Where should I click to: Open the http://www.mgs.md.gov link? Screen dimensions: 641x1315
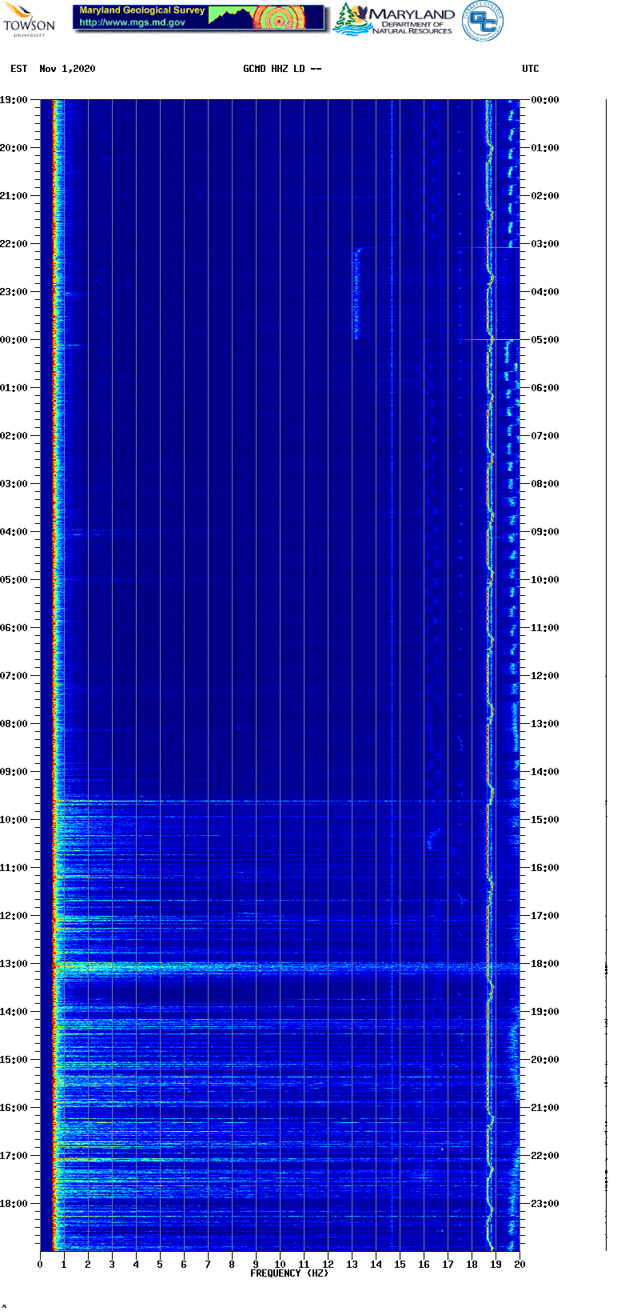132,22
